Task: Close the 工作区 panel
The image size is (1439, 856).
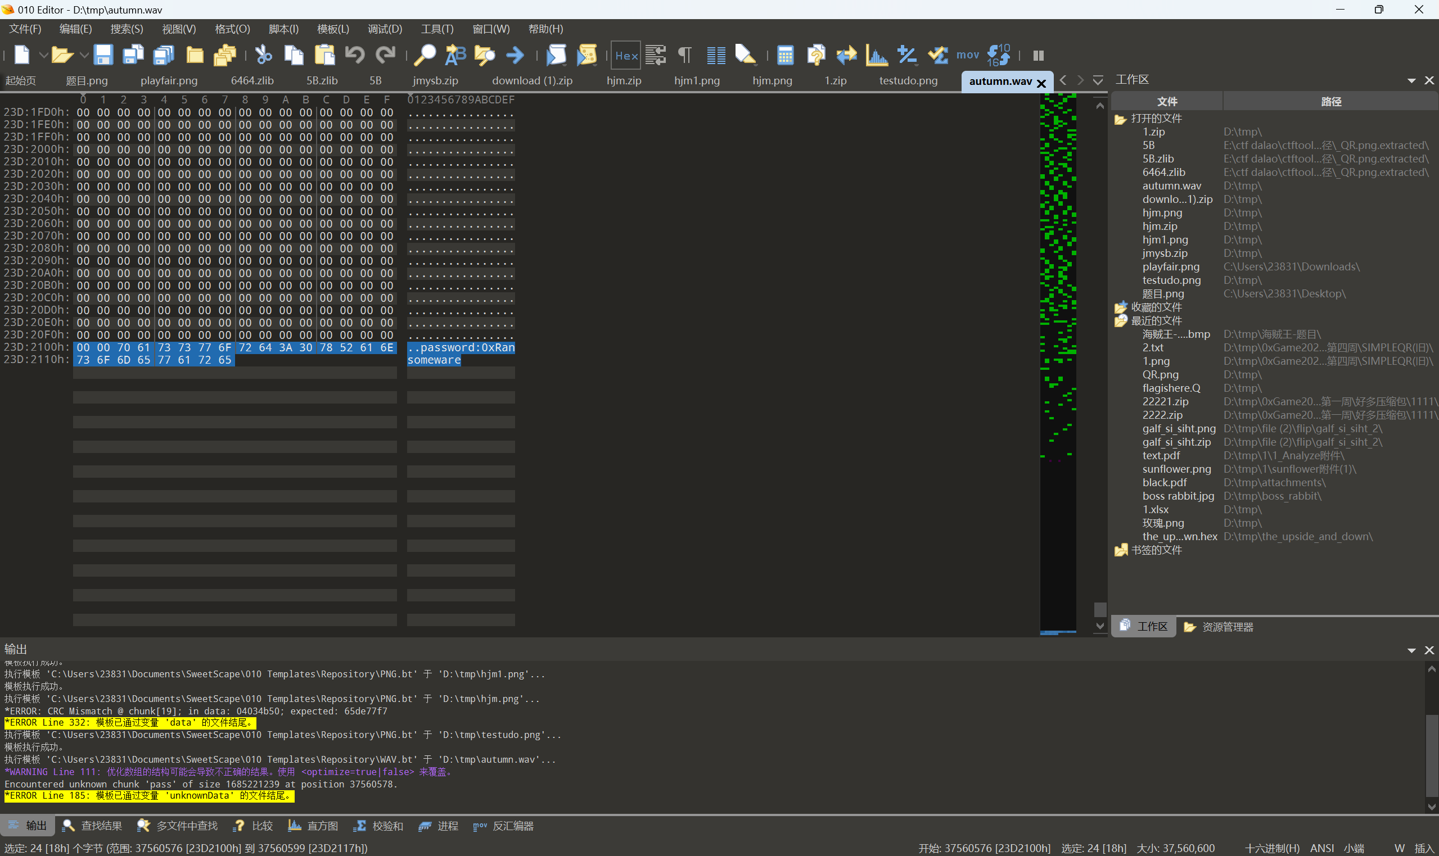Action: (x=1429, y=81)
